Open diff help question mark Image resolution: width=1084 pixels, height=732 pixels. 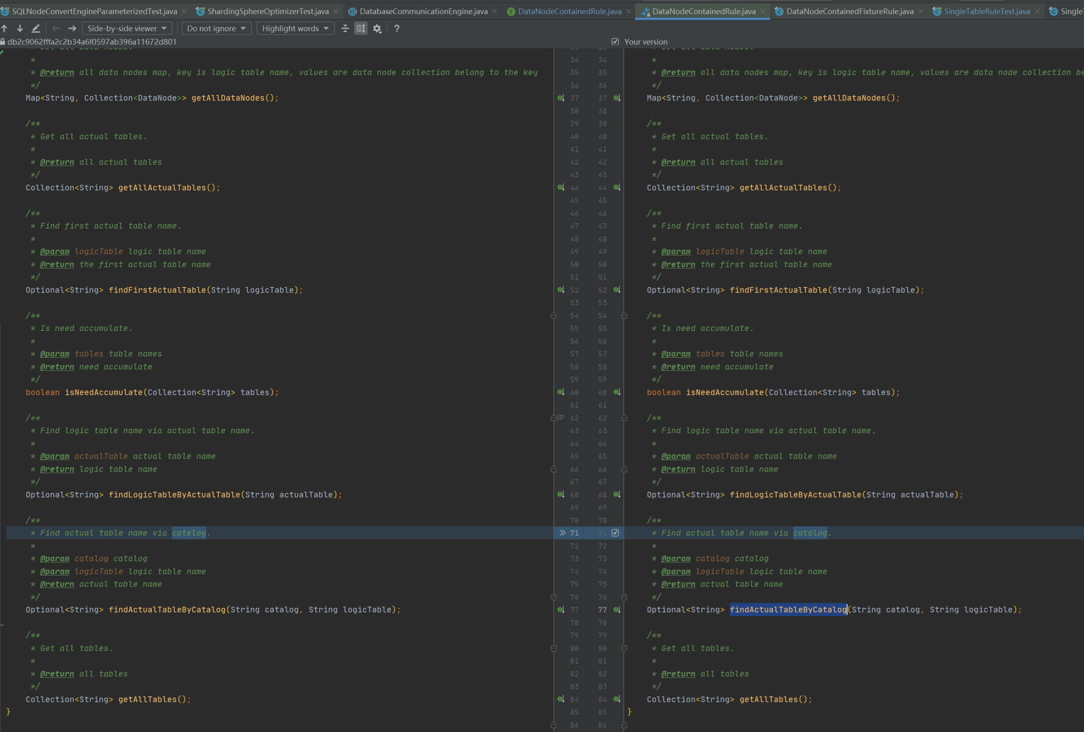397,29
